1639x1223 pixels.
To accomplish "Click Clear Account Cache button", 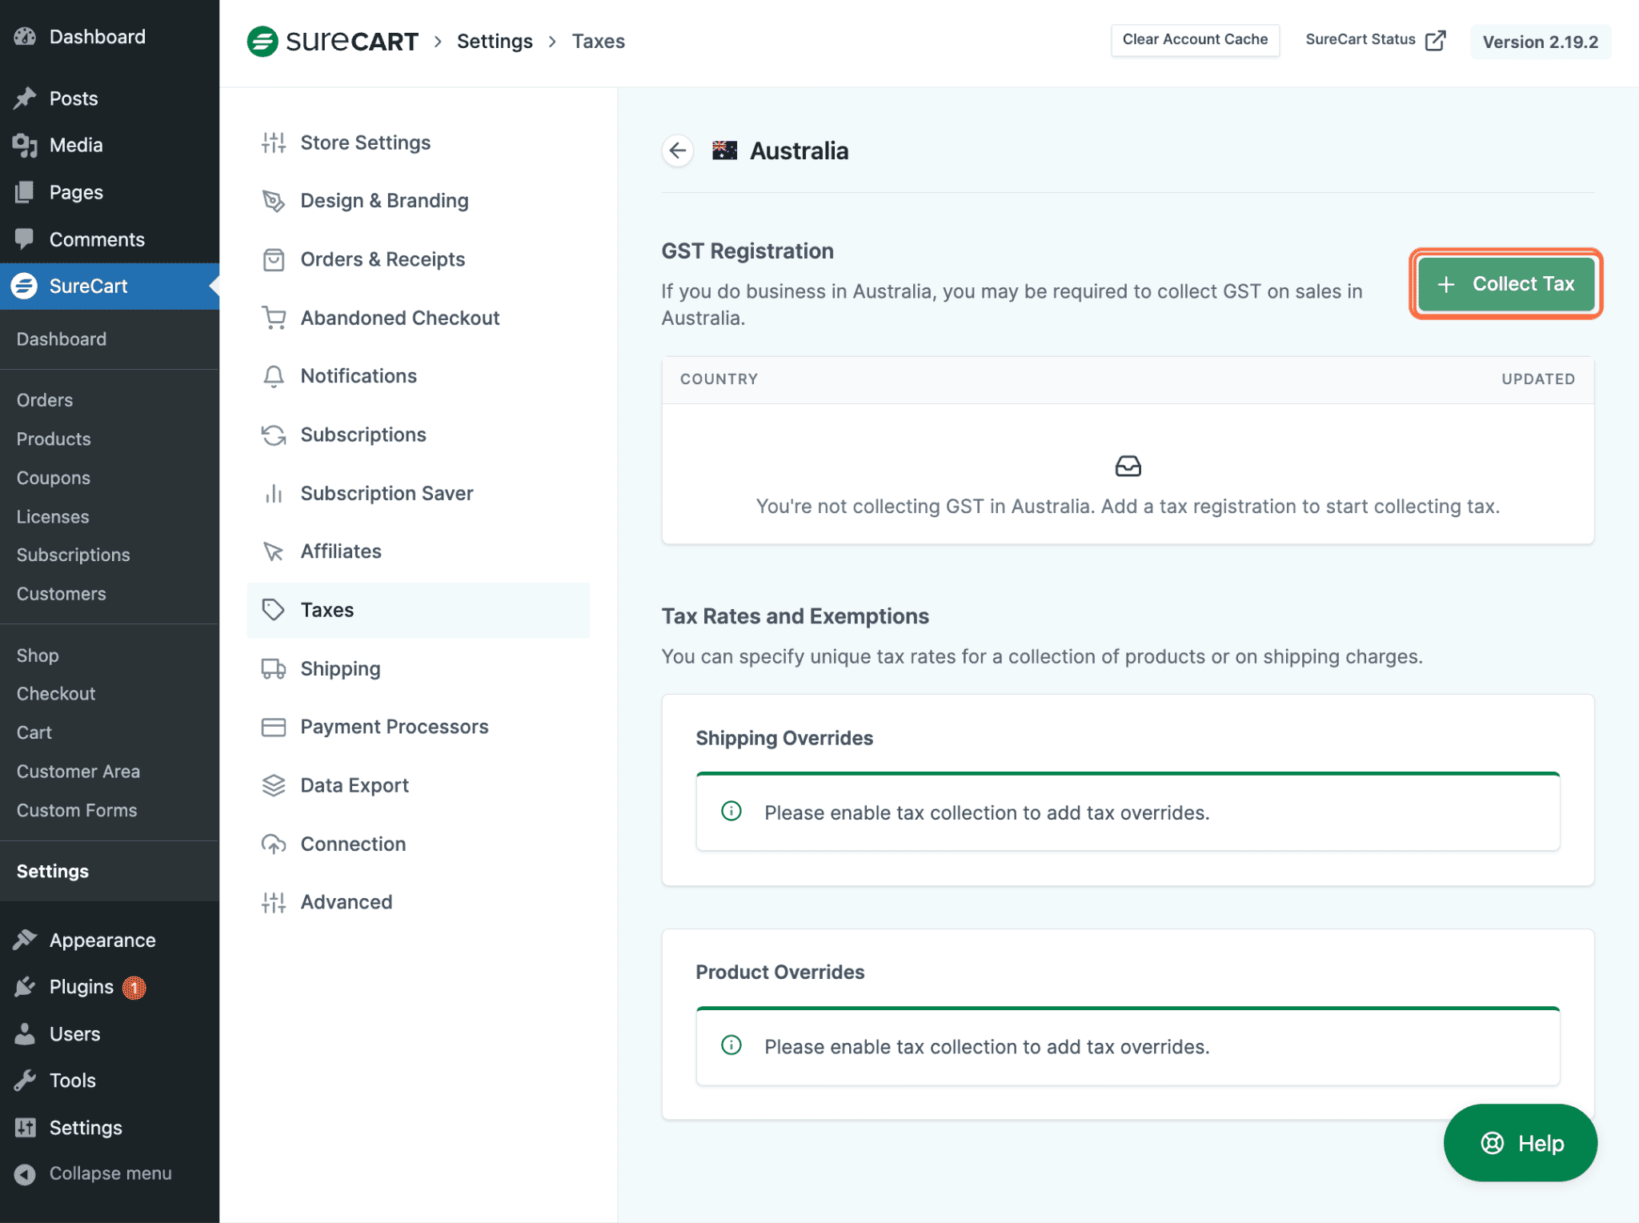I will pyautogui.click(x=1195, y=39).
